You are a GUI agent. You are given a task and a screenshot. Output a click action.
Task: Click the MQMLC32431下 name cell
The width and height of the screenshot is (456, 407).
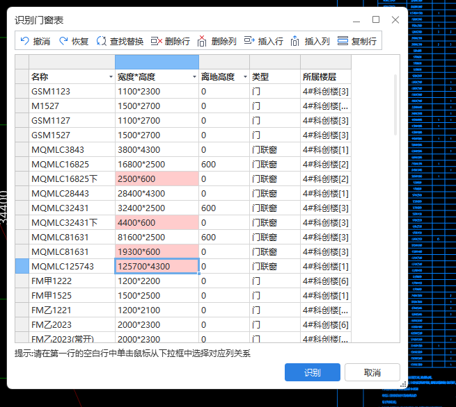pos(72,222)
